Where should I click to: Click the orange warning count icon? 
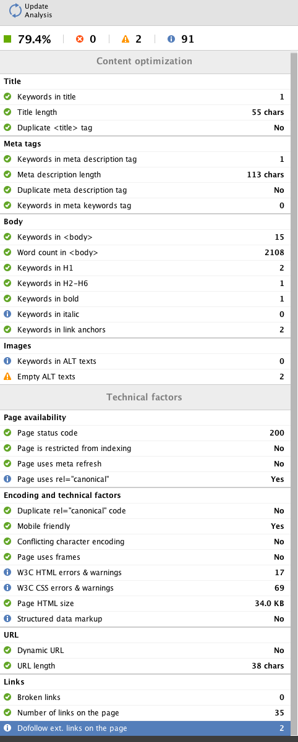[x=126, y=40]
